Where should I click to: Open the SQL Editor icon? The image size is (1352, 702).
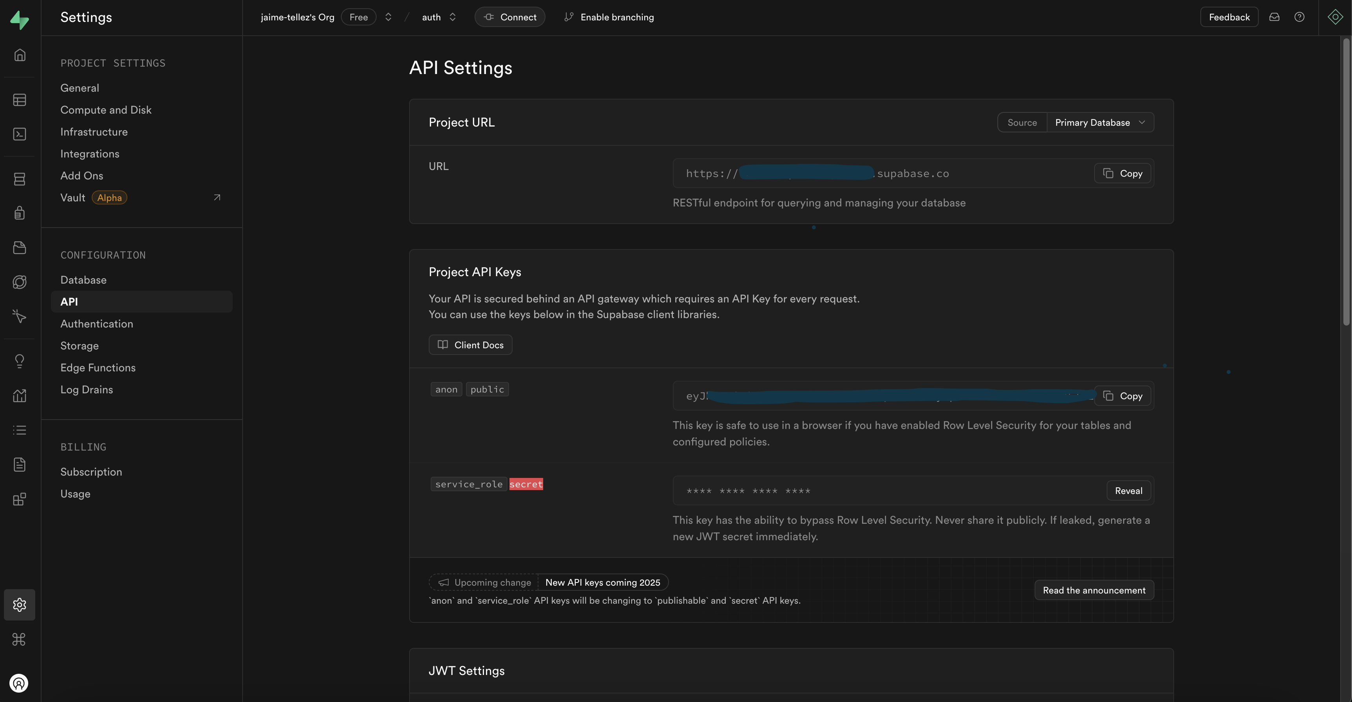[x=20, y=134]
